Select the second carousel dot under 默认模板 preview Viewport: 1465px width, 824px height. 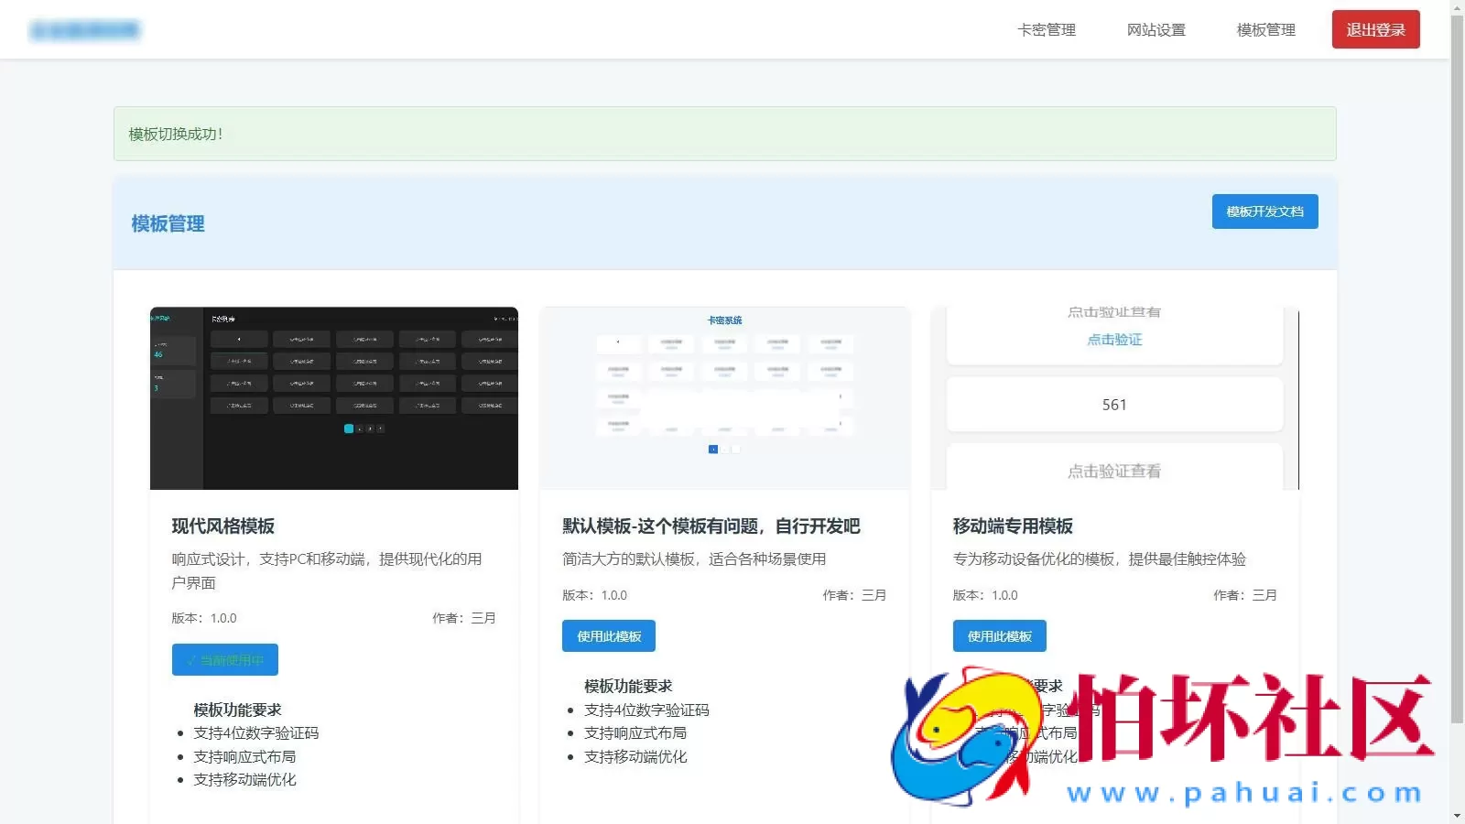pyautogui.click(x=725, y=449)
